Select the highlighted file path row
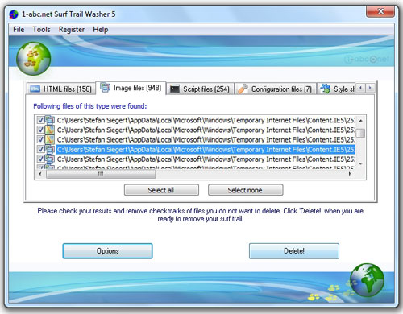The height and width of the screenshot is (314, 403). 206,149
